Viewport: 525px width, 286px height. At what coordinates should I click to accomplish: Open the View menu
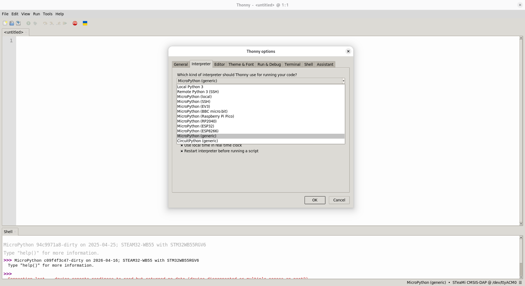[26, 14]
